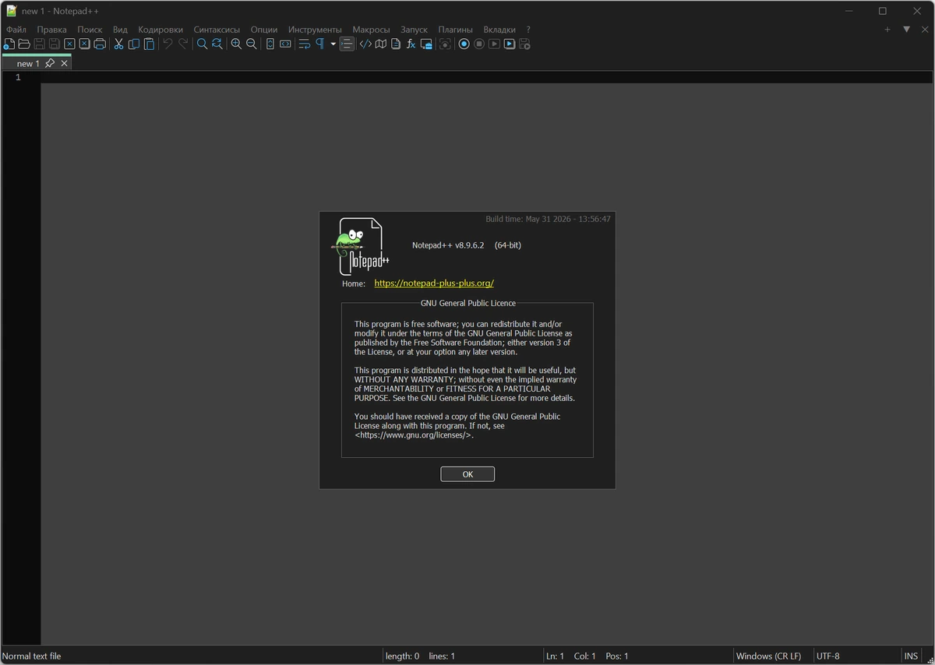This screenshot has width=935, height=665.
Task: Add a new tab with plus button
Action: pyautogui.click(x=887, y=30)
